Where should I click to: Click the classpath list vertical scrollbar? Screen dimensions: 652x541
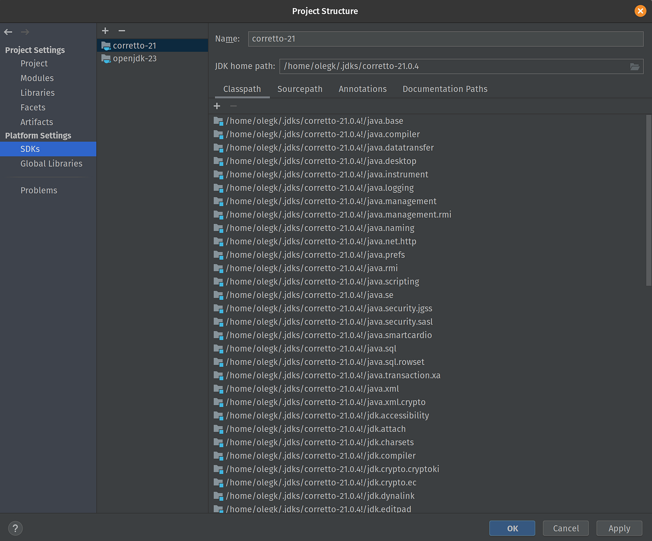[x=649, y=200]
